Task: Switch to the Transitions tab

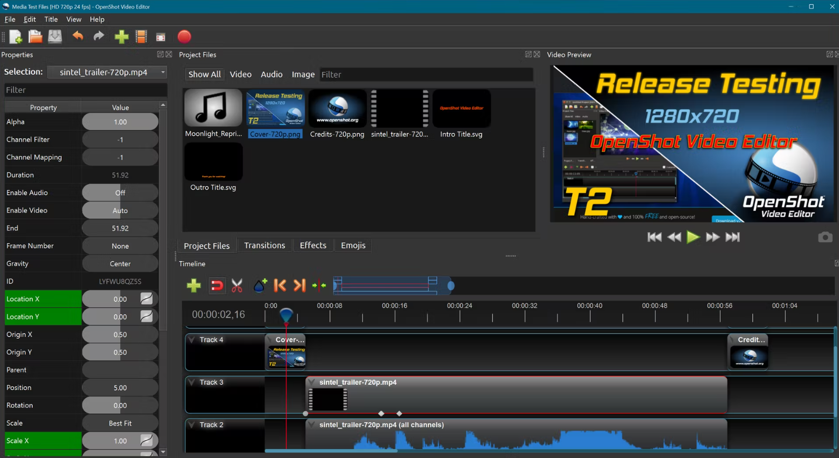Action: tap(264, 245)
